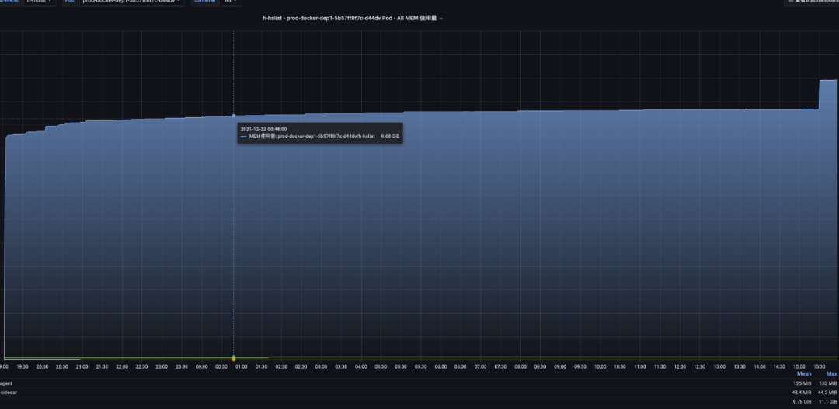Click the 21:00 time axis label
The width and height of the screenshot is (839, 409).
click(x=82, y=367)
